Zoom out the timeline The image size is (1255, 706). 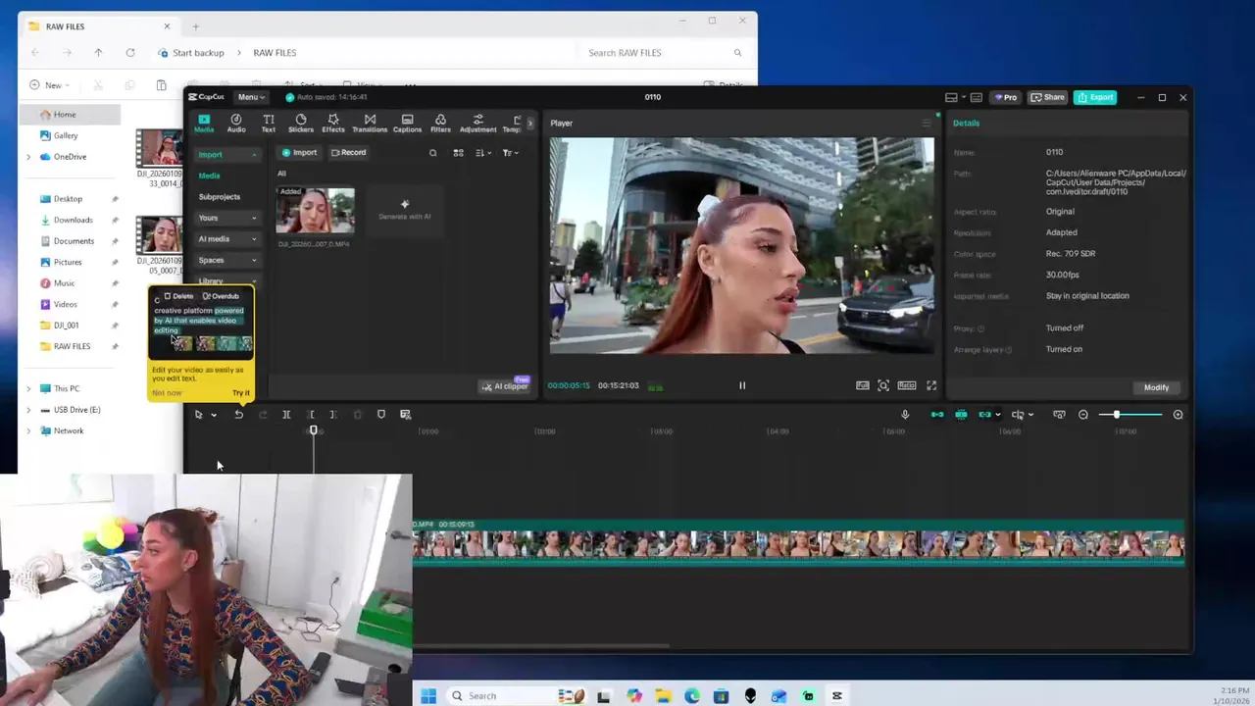pos(1083,415)
